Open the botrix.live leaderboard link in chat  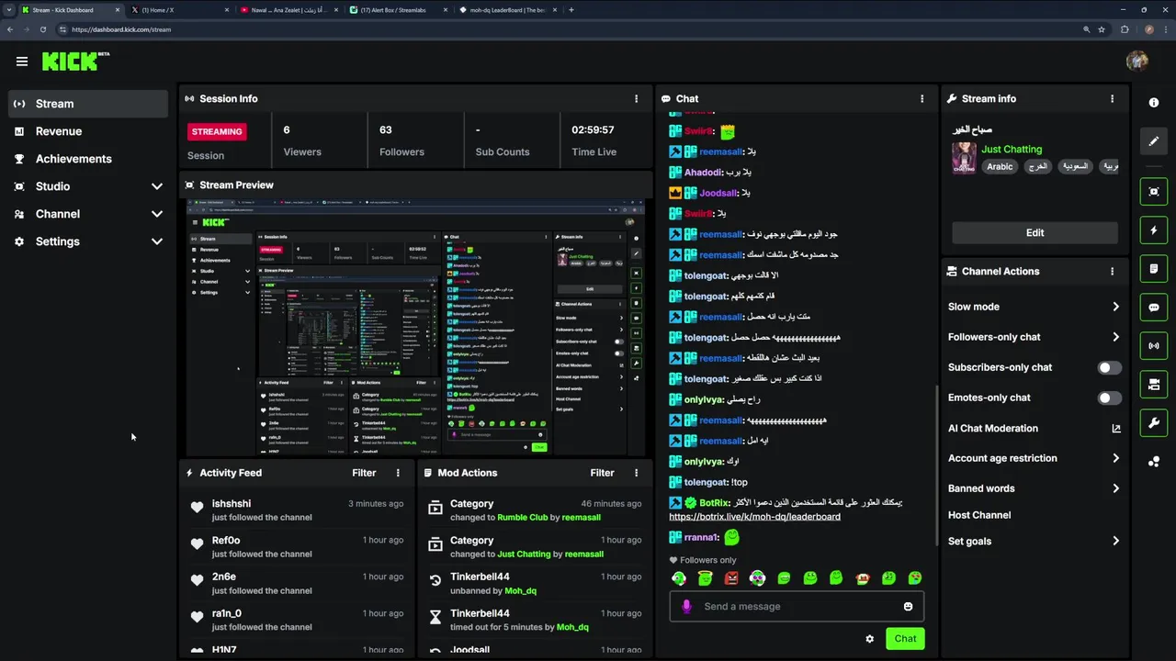tap(754, 517)
